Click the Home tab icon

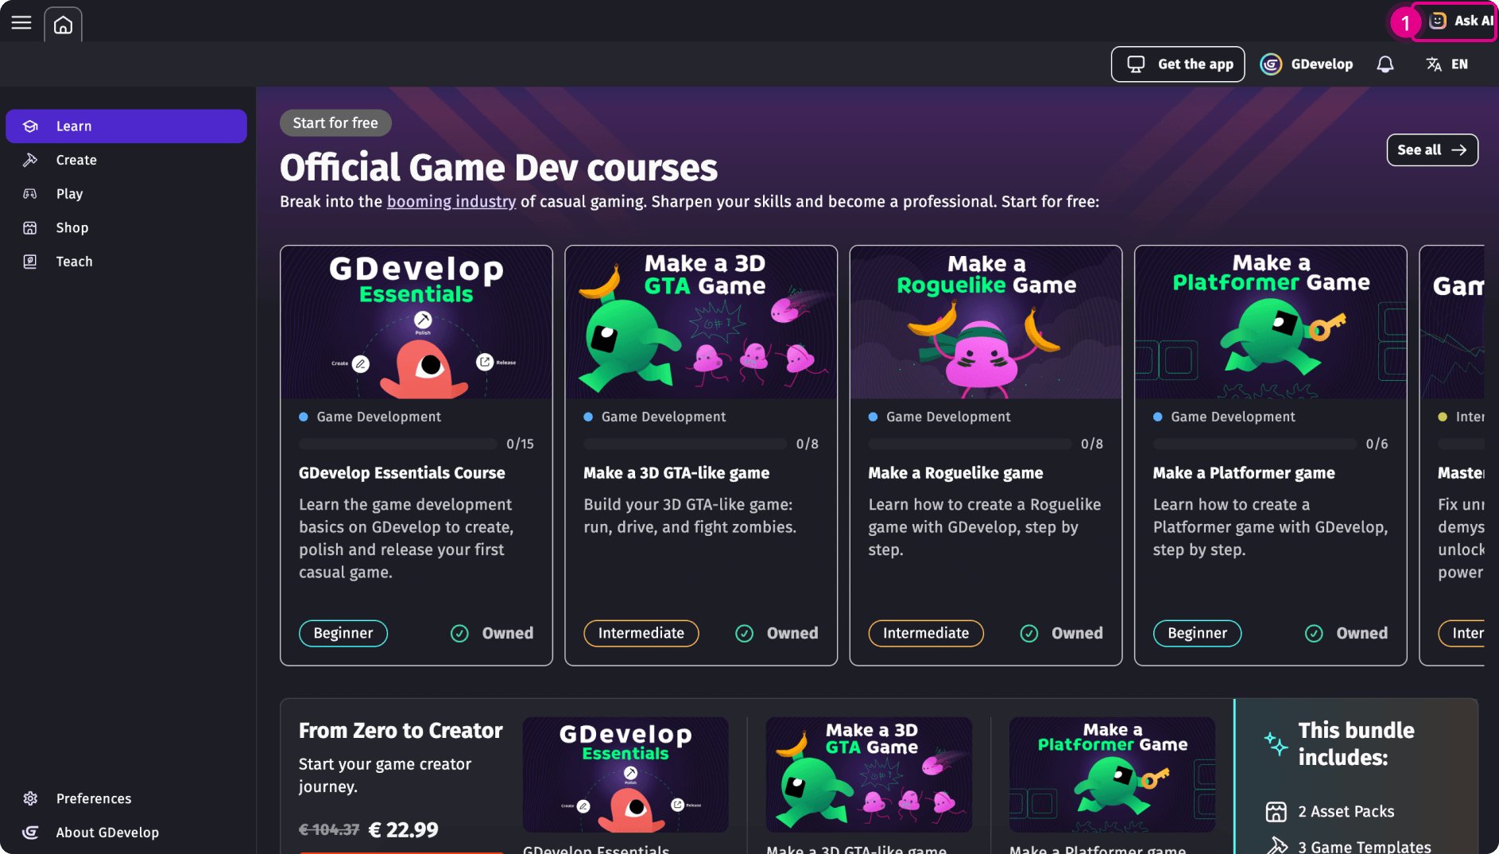coord(63,25)
